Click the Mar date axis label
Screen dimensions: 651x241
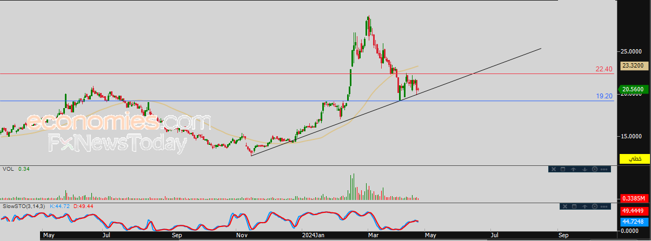[373, 236]
